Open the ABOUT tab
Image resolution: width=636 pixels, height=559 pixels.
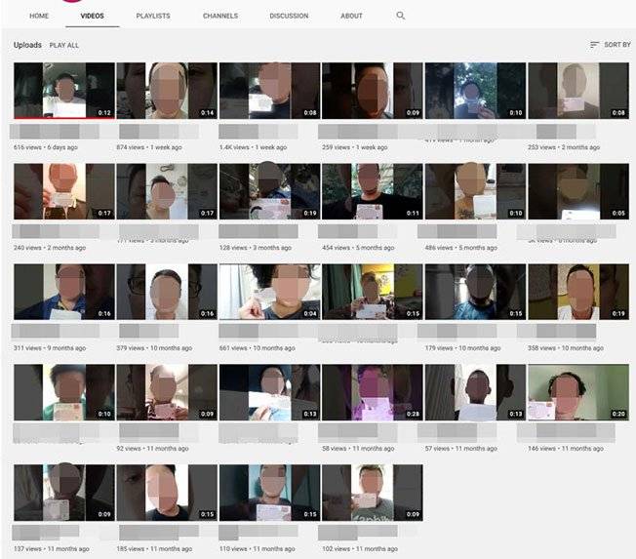[x=352, y=16]
